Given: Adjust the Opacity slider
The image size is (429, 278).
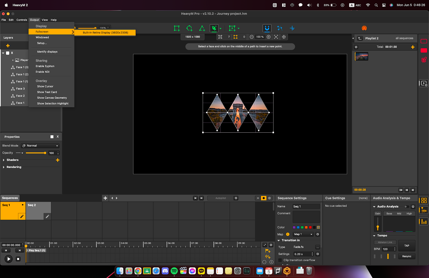Looking at the screenshot, I should pyautogui.click(x=36, y=153).
